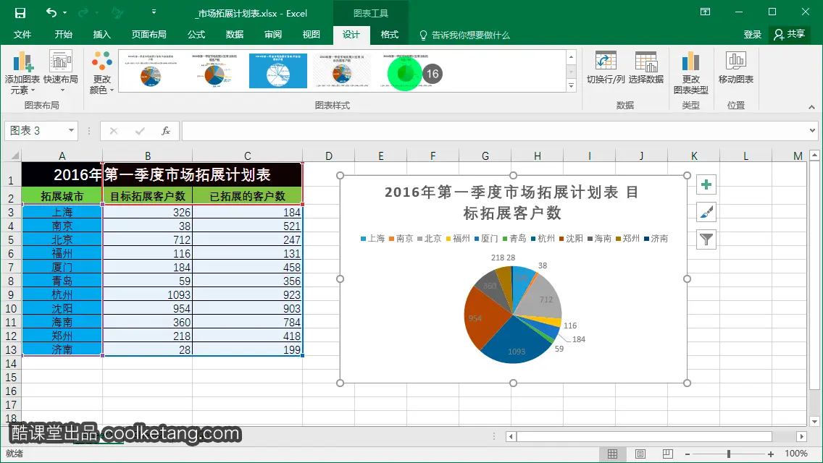823x463 pixels.
Task: Click the zoom slider handle
Action: 729,454
